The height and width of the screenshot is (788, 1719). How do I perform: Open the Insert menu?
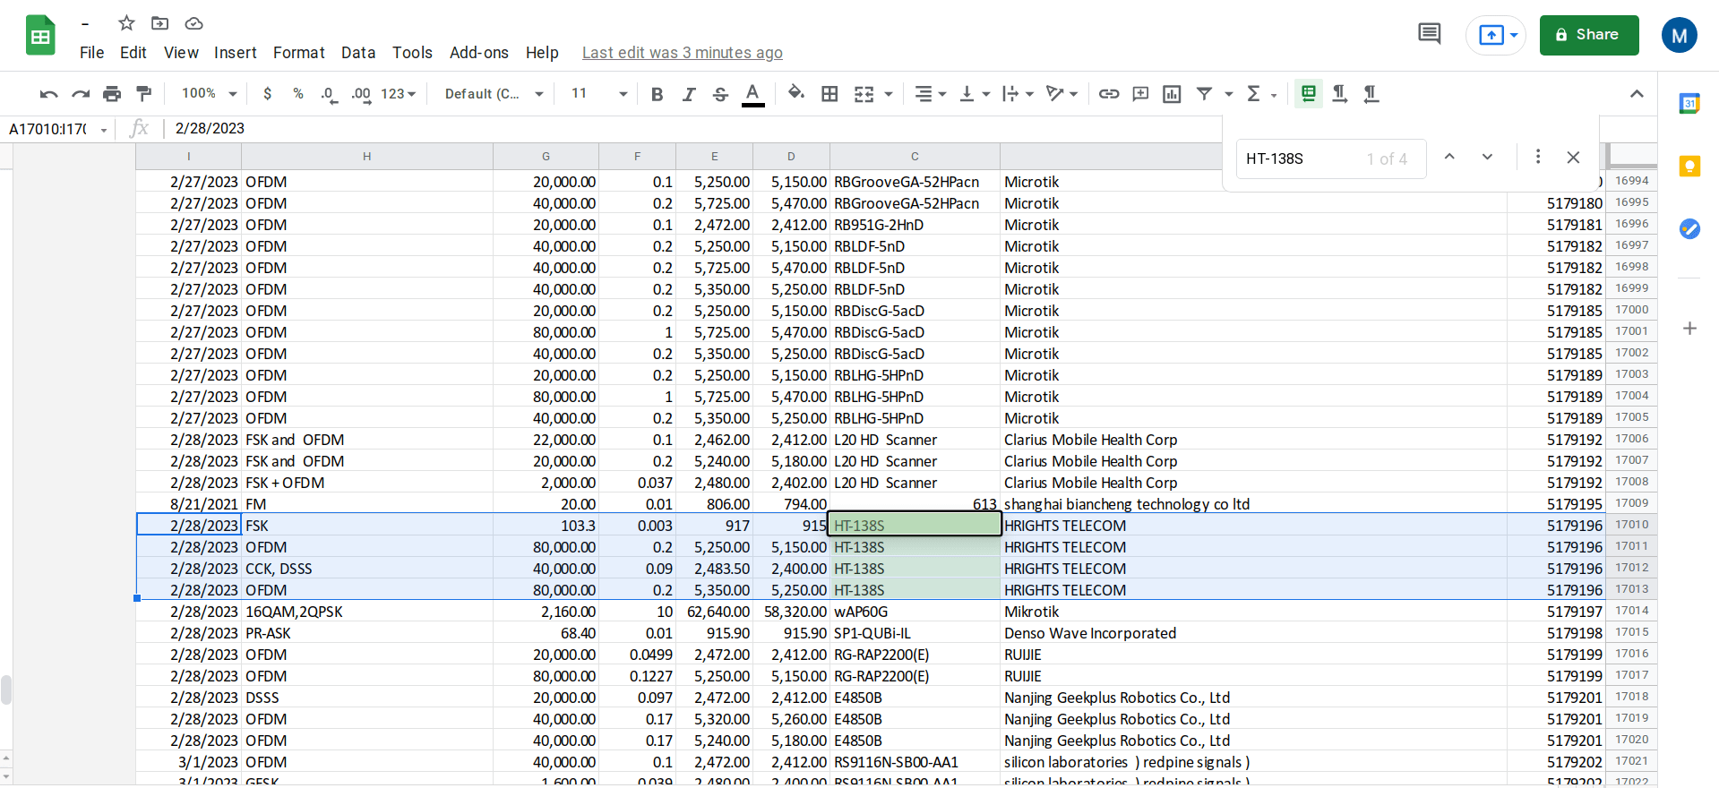pyautogui.click(x=236, y=53)
